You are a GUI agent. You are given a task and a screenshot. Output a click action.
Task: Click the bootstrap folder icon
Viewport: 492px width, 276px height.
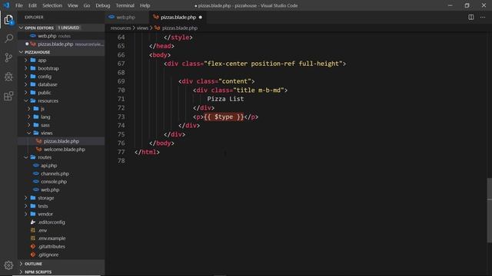[x=33, y=68]
